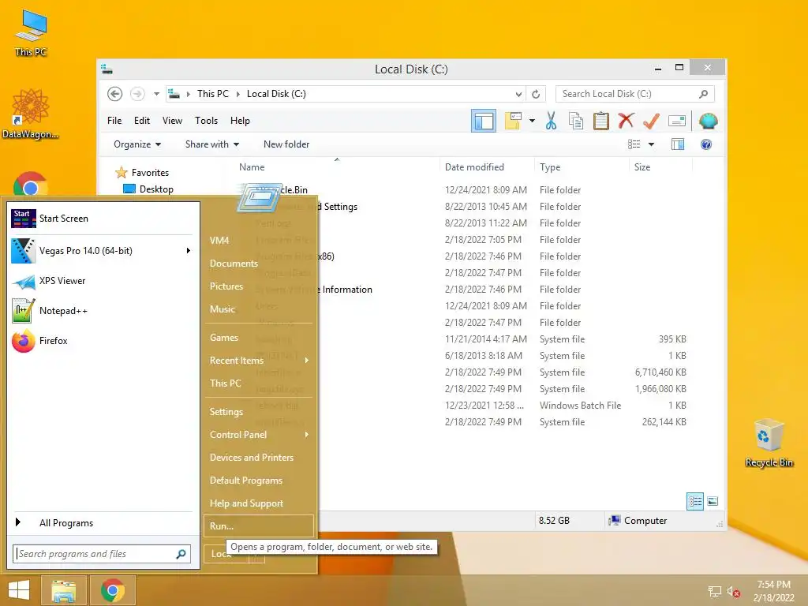Switch to large icons view in status bar
Viewport: 808px width, 606px height.
(713, 501)
